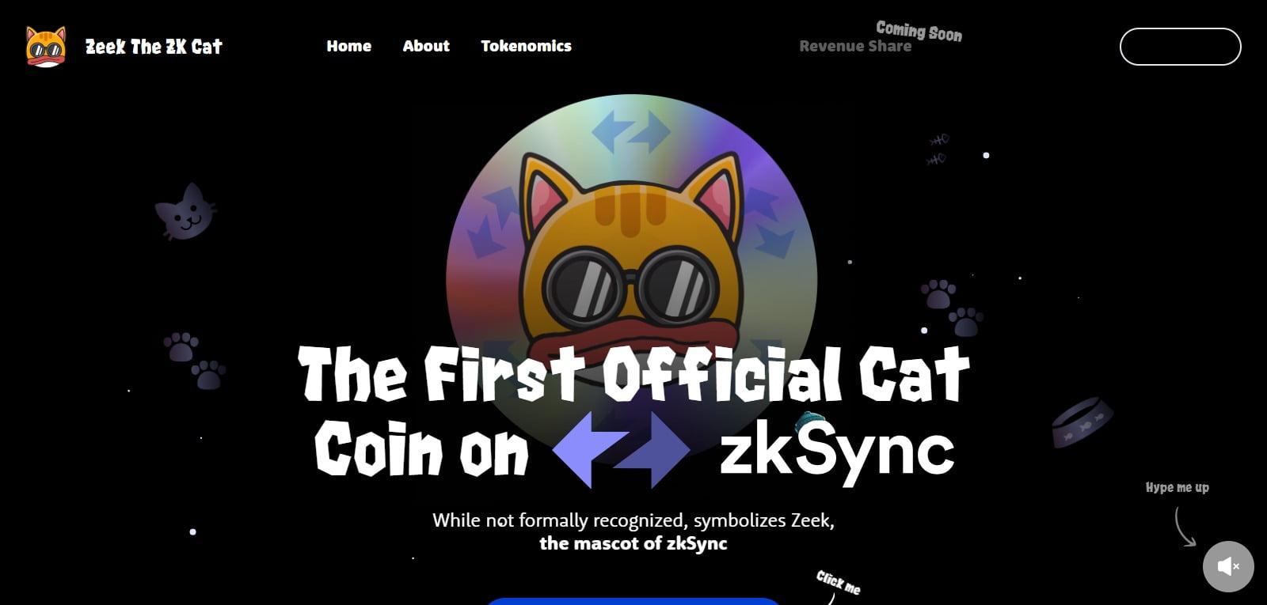The width and height of the screenshot is (1267, 605).
Task: Select the Revenue Share coming-soon link
Action: coord(855,46)
